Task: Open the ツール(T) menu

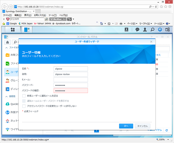Action: [x=52, y=15]
